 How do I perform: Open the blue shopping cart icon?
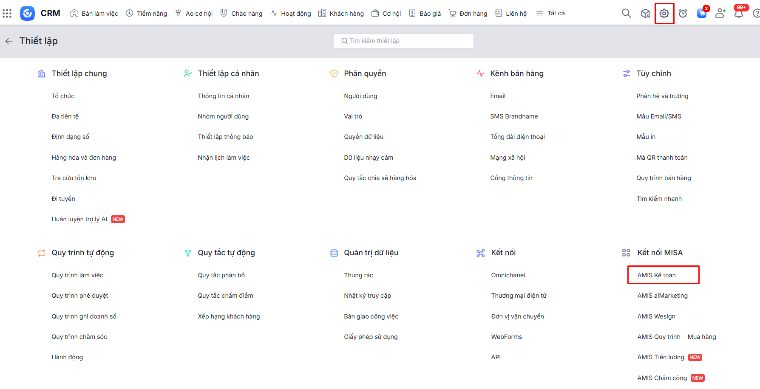coord(701,14)
